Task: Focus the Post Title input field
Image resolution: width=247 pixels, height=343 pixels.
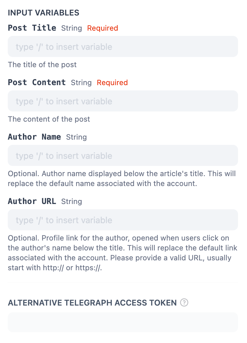Action: [x=123, y=47]
